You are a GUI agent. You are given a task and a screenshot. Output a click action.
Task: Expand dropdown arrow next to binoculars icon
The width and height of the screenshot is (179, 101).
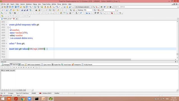click(72, 13)
